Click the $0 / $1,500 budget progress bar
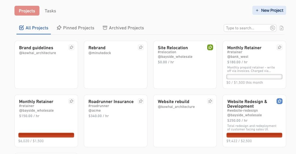This screenshot has height=154, width=296. [254, 77]
